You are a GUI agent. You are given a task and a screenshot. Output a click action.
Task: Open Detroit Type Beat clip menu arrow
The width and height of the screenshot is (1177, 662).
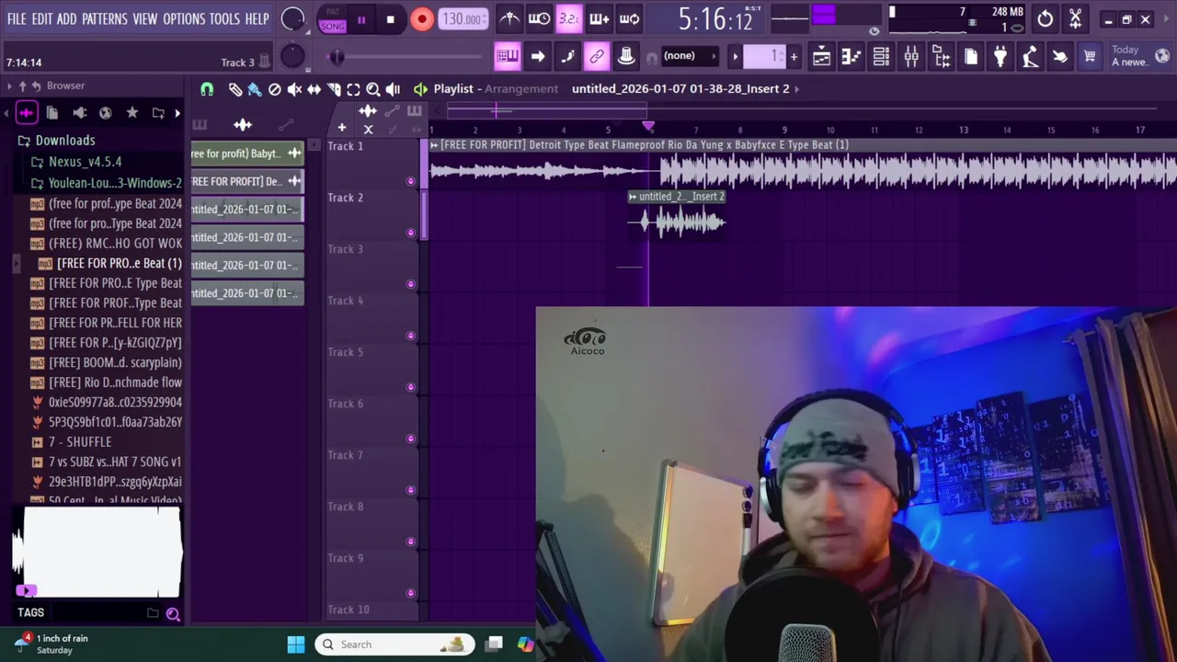[x=434, y=145]
